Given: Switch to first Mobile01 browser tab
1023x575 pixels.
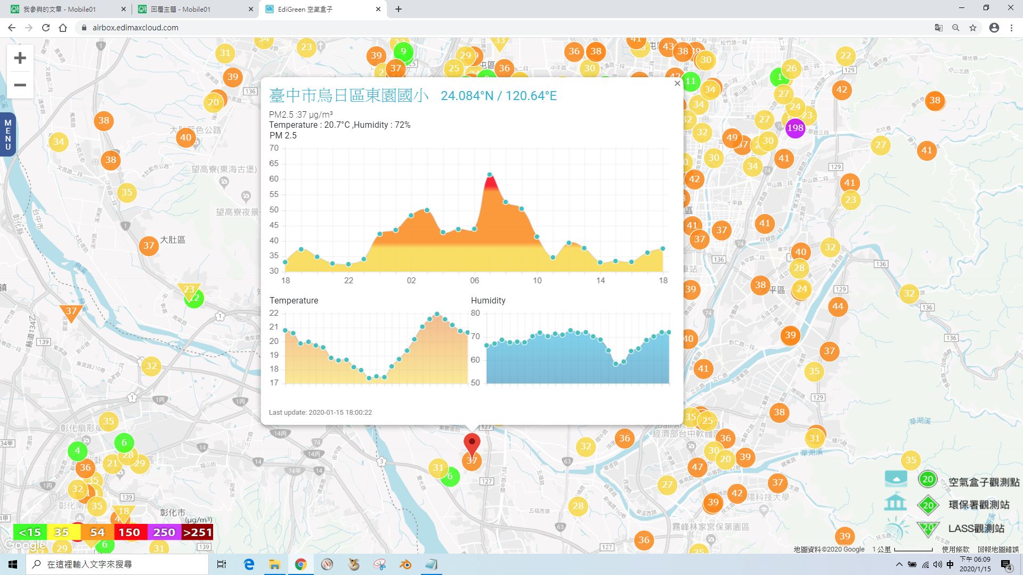Looking at the screenshot, I should point(68,9).
